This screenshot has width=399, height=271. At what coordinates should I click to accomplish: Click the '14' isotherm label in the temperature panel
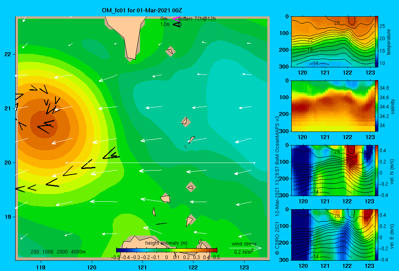(315, 63)
